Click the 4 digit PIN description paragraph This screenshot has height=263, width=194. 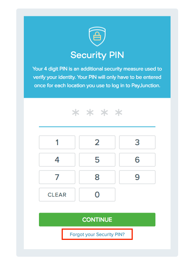[97, 77]
